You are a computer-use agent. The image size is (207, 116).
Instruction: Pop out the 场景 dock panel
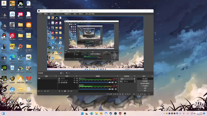56,76
